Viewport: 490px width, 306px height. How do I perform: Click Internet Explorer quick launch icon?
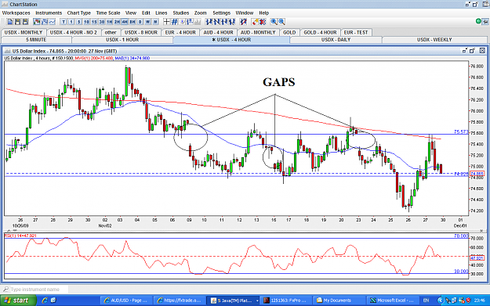tap(45, 300)
